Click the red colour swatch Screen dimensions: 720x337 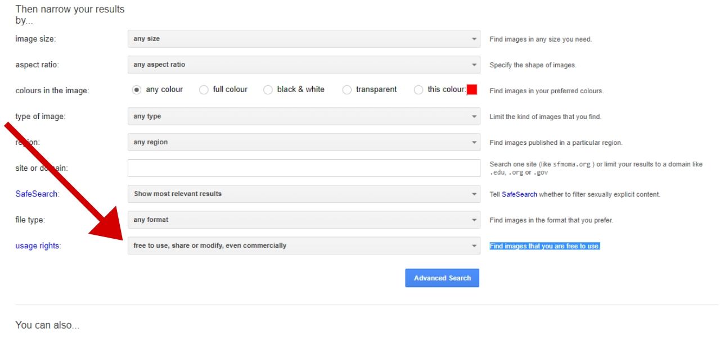coord(472,90)
